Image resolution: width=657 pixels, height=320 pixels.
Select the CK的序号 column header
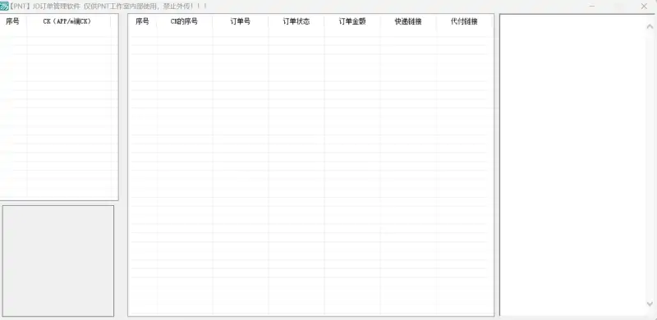click(x=184, y=21)
